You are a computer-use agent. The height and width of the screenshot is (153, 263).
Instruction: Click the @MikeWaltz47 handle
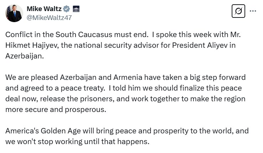(49, 17)
